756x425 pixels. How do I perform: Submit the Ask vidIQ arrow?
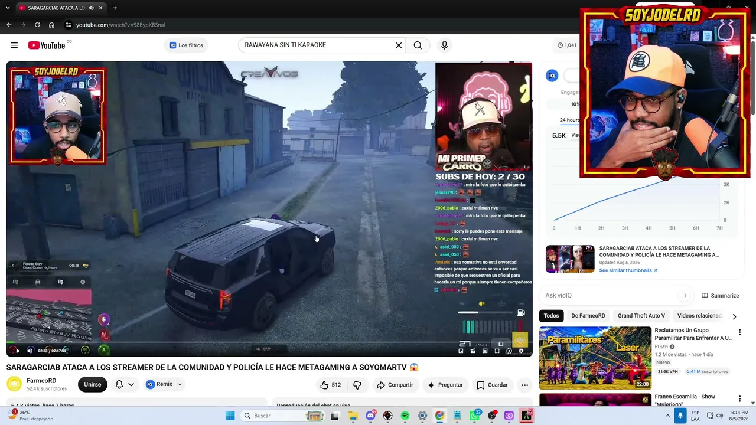[x=685, y=295]
